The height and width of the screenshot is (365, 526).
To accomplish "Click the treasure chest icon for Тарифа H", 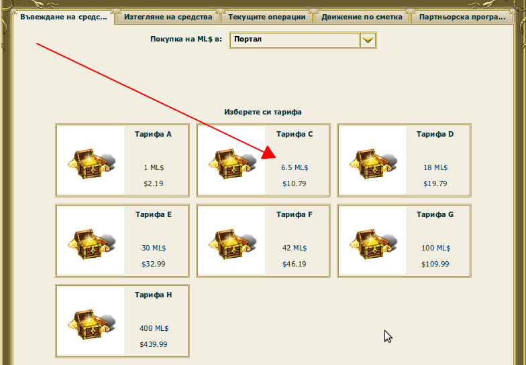I will click(91, 322).
